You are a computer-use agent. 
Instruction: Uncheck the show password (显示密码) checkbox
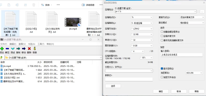pyautogui.click(x=162, y=68)
